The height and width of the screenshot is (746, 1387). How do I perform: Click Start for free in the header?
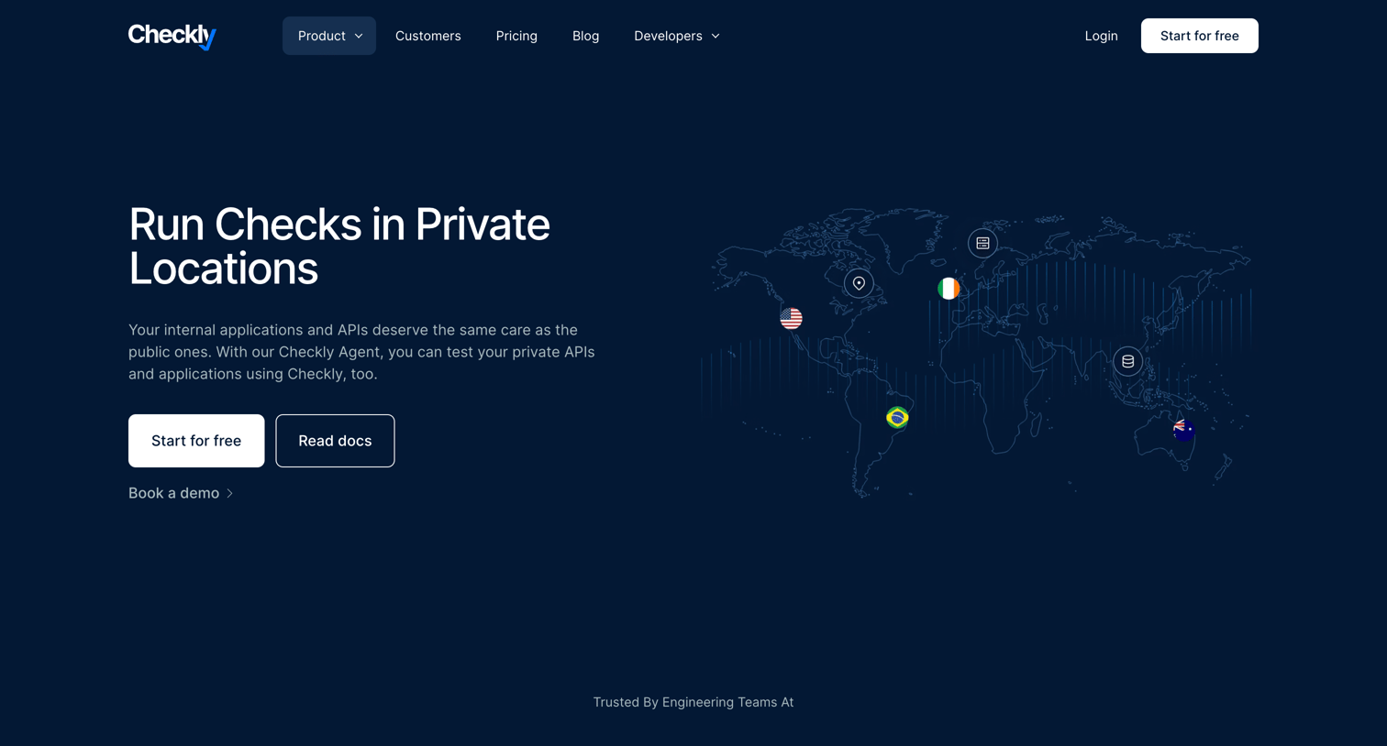(x=1199, y=36)
